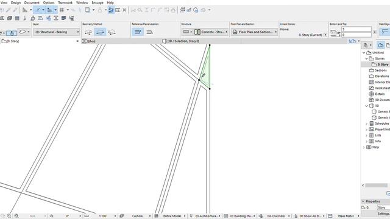Select the wall tool icon in second toolbar row
The height and width of the screenshot is (219, 390).
2,18
